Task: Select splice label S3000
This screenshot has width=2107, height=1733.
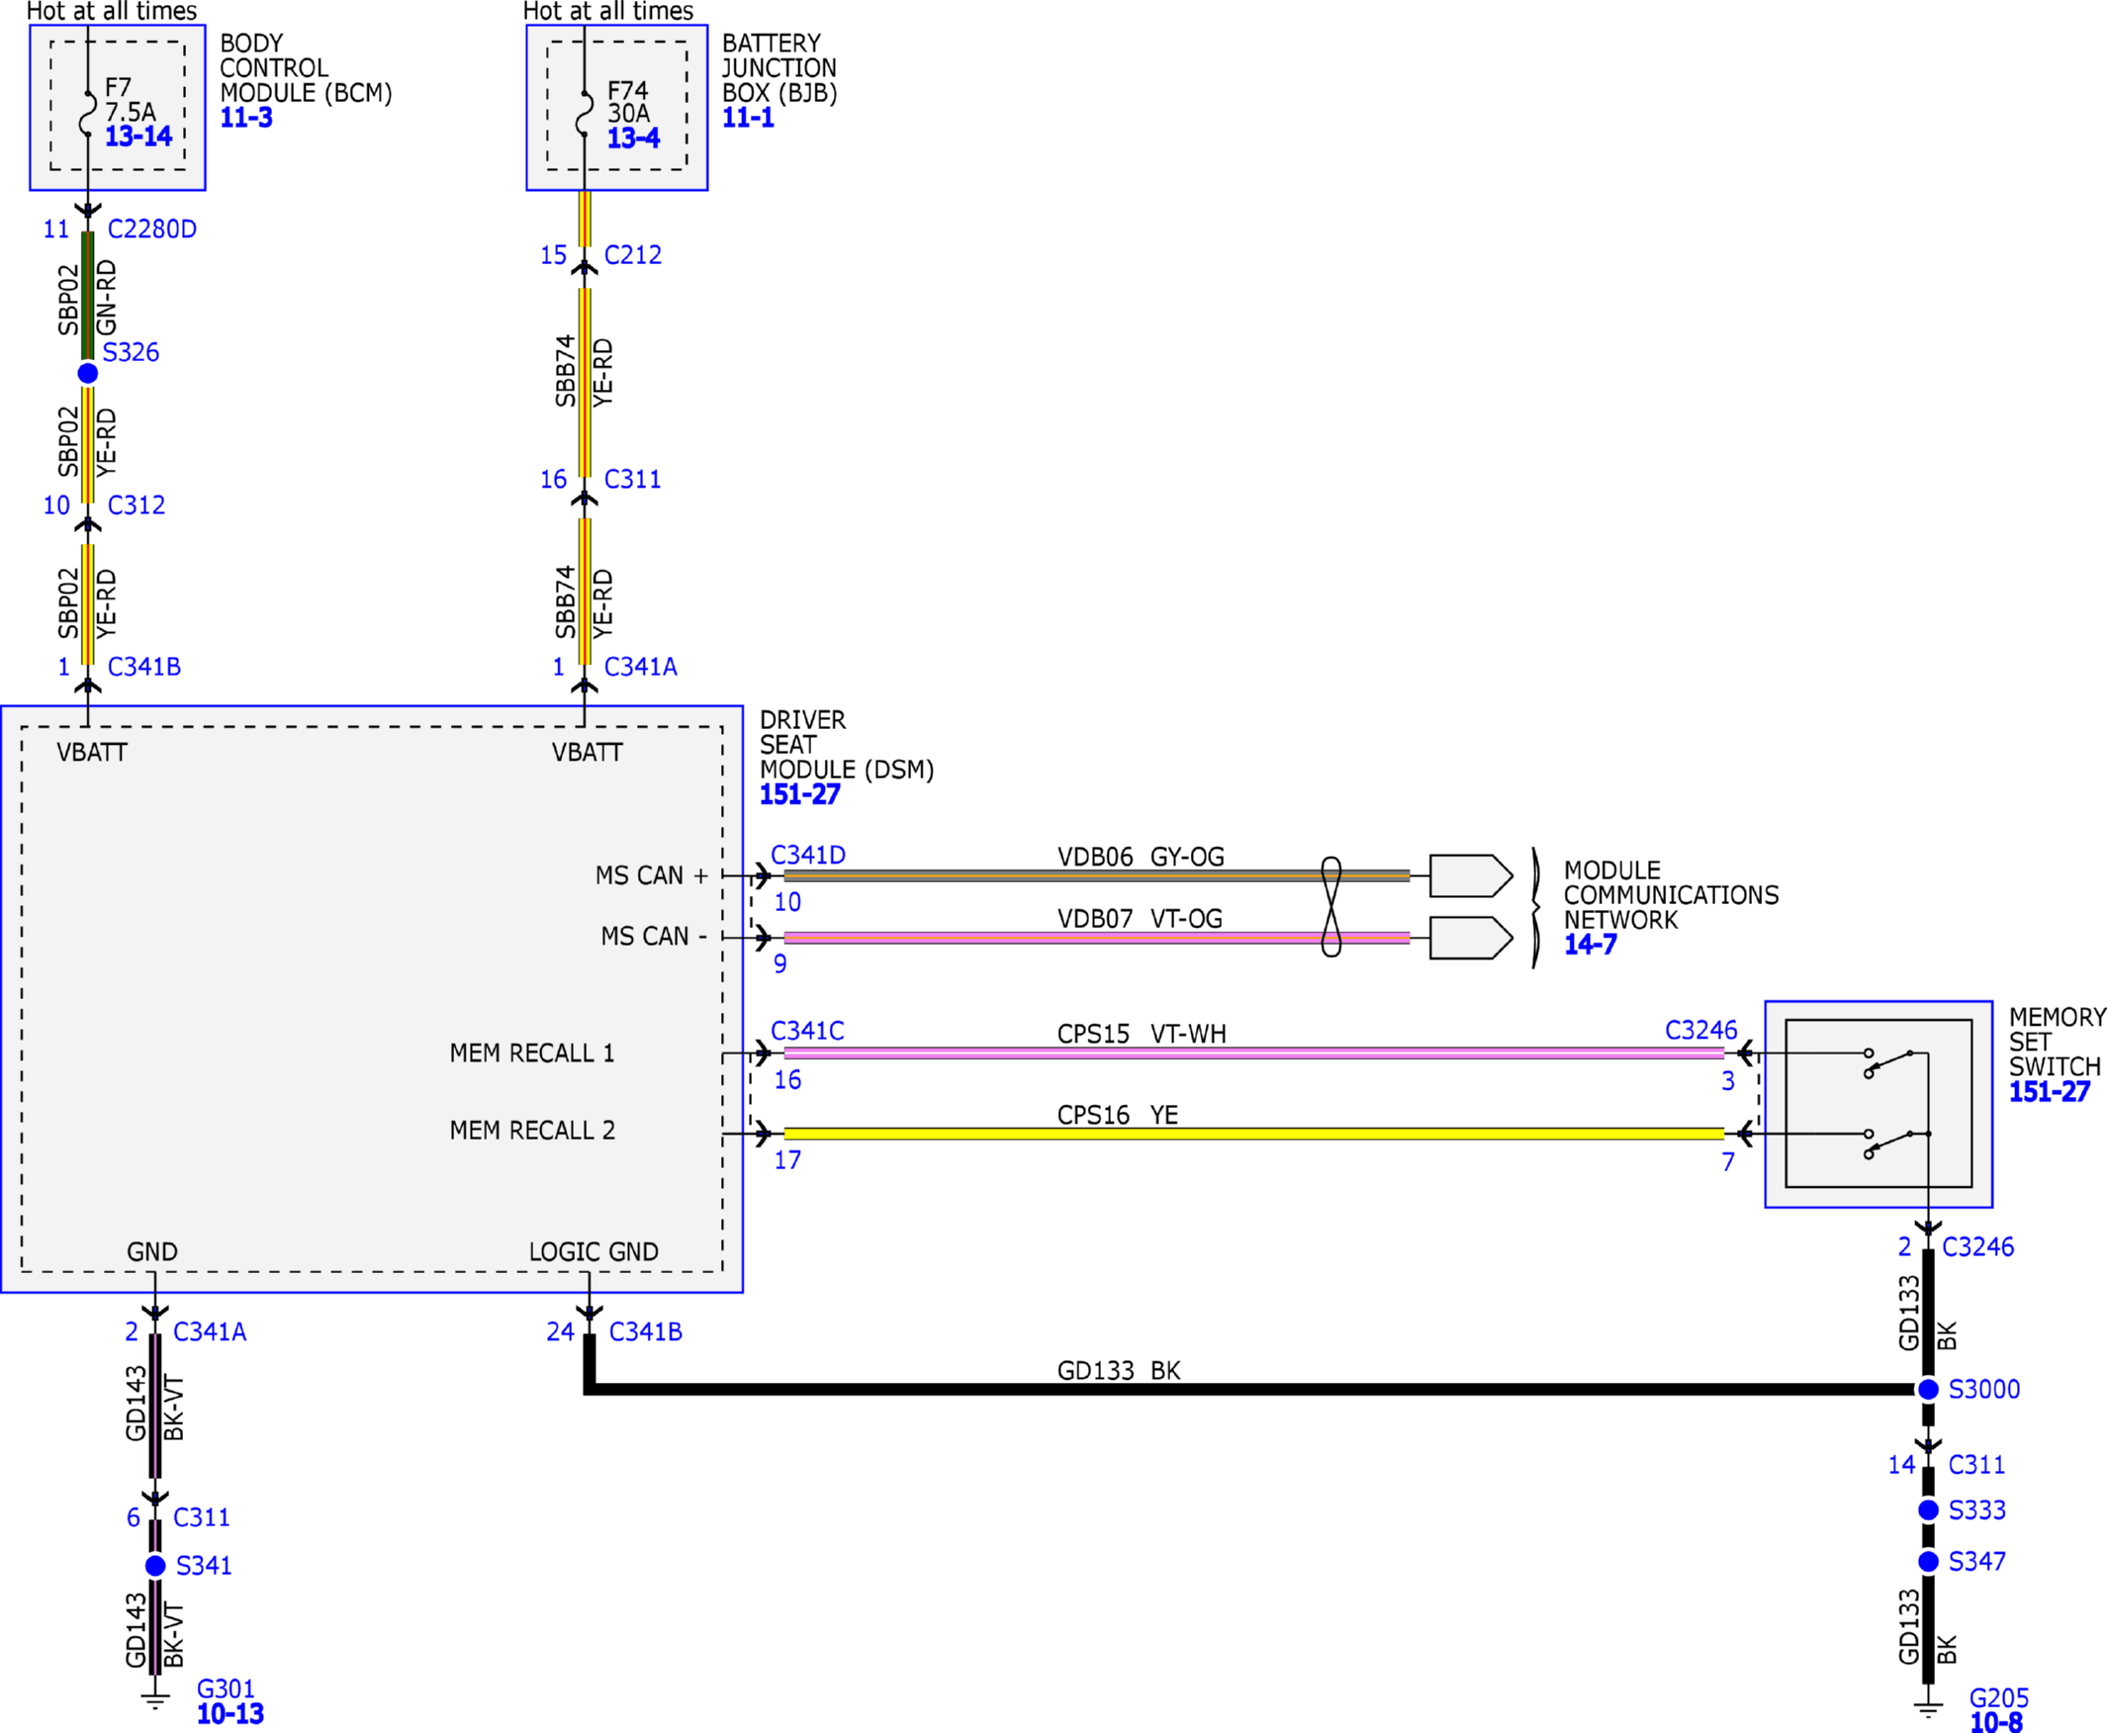Action: point(1984,1390)
